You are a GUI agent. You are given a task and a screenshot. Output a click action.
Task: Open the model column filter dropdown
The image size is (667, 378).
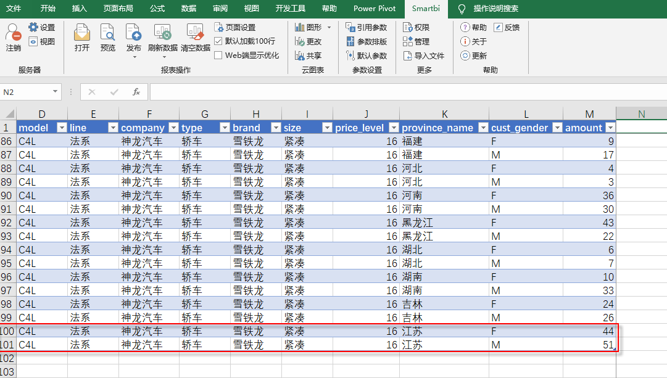(x=62, y=128)
